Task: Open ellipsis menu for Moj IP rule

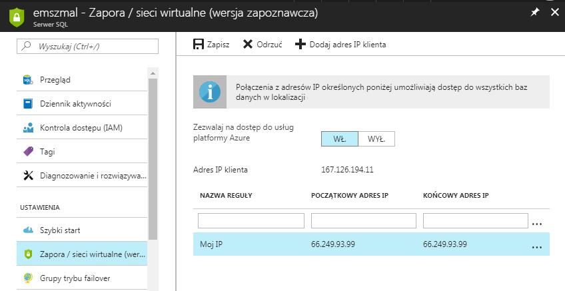Action: pos(537,247)
